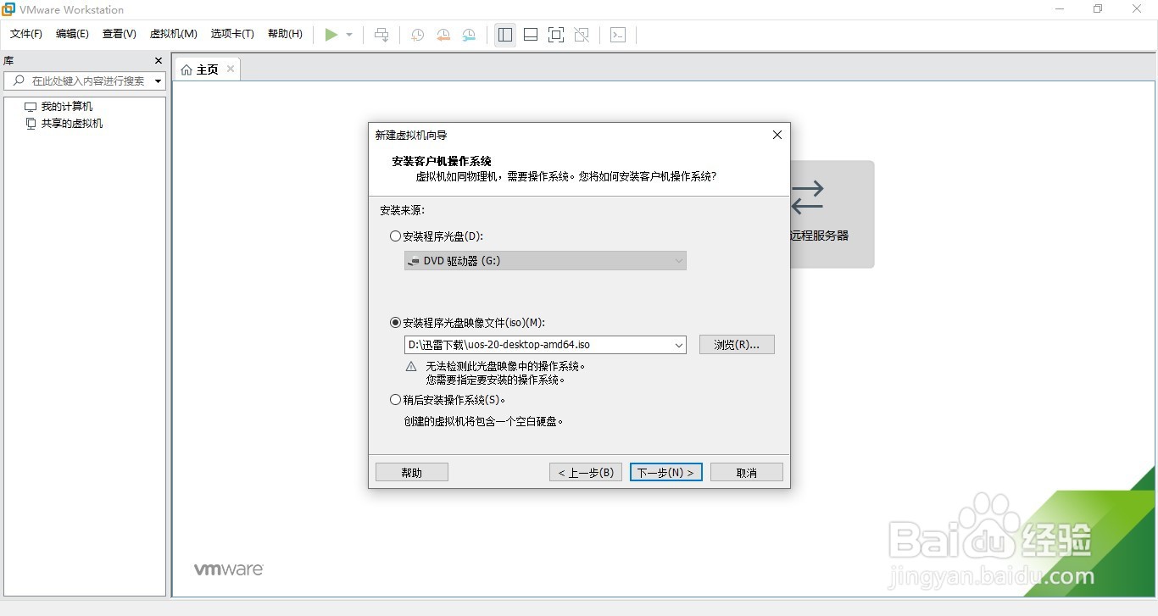
Task: Open the 文件(F) menu
Action: pyautogui.click(x=26, y=34)
